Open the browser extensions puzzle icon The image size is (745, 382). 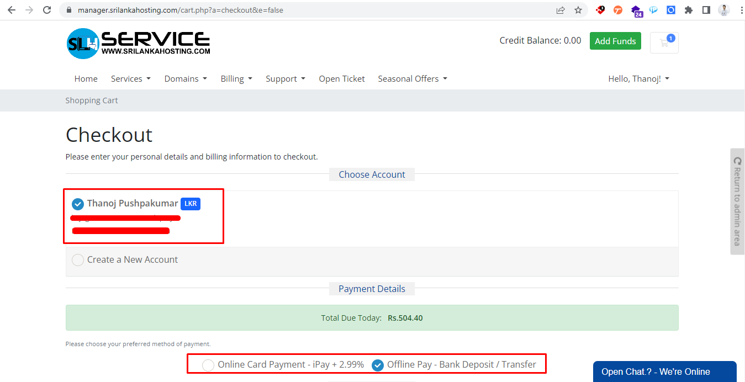(688, 10)
